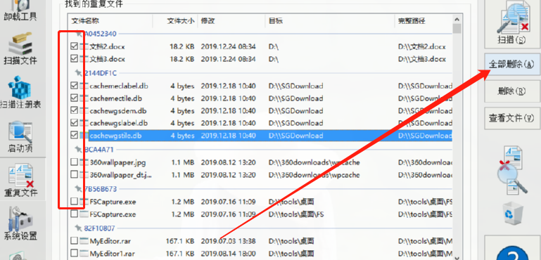Uncheck the 文档3.docx checkbox
This screenshot has width=541, height=260.
(x=74, y=59)
